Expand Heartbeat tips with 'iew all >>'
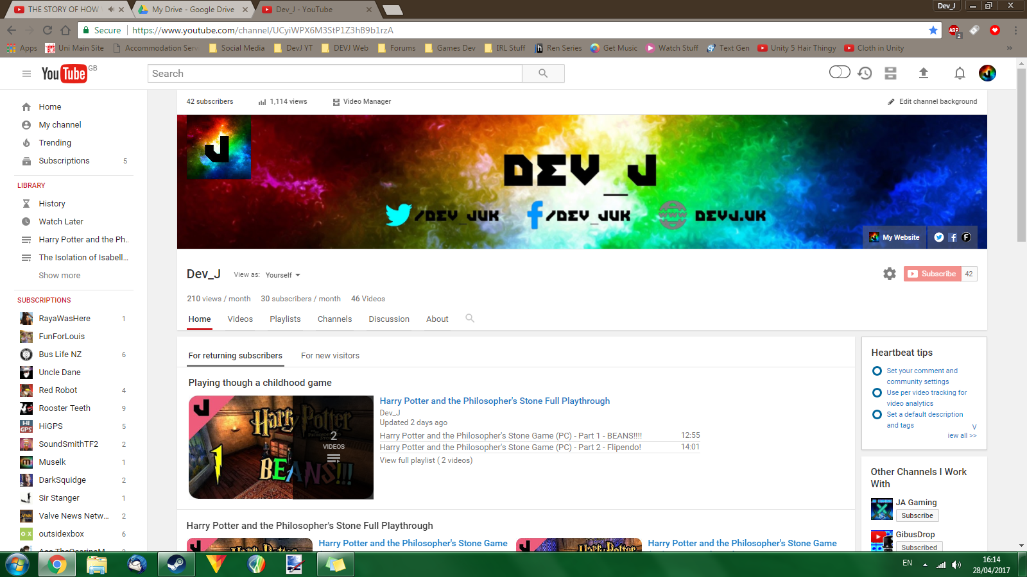1027x577 pixels. [x=962, y=435]
